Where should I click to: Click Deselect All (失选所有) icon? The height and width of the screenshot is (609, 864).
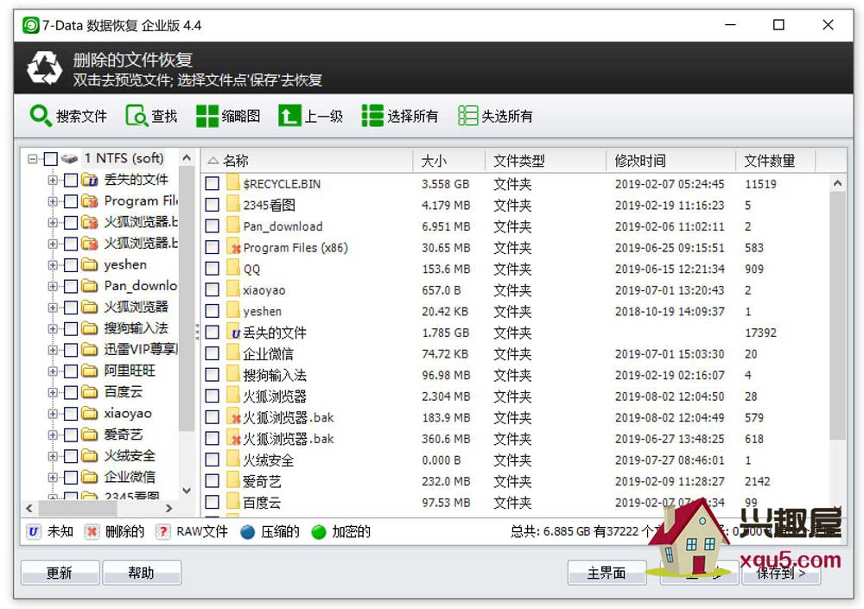click(x=467, y=116)
